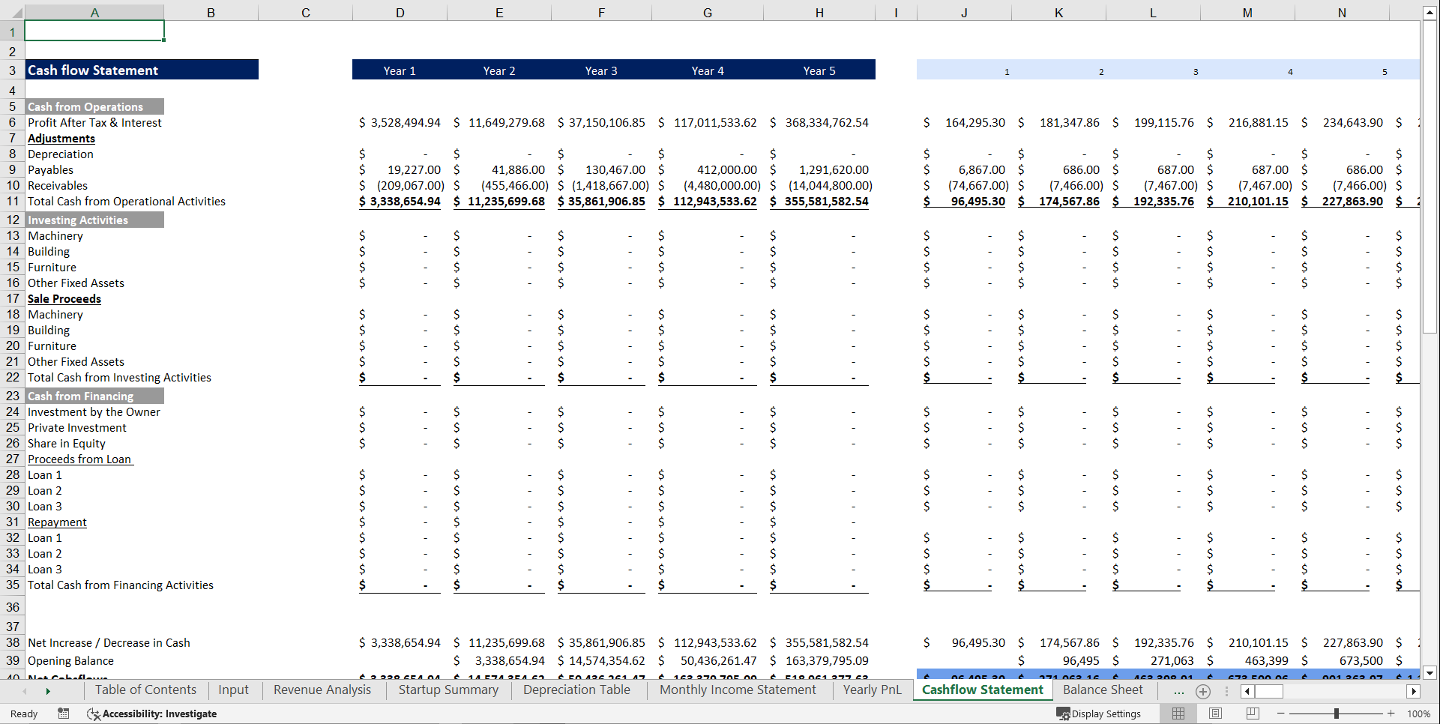
Task: Select Proceeds from Loan heading
Action: pyautogui.click(x=79, y=459)
